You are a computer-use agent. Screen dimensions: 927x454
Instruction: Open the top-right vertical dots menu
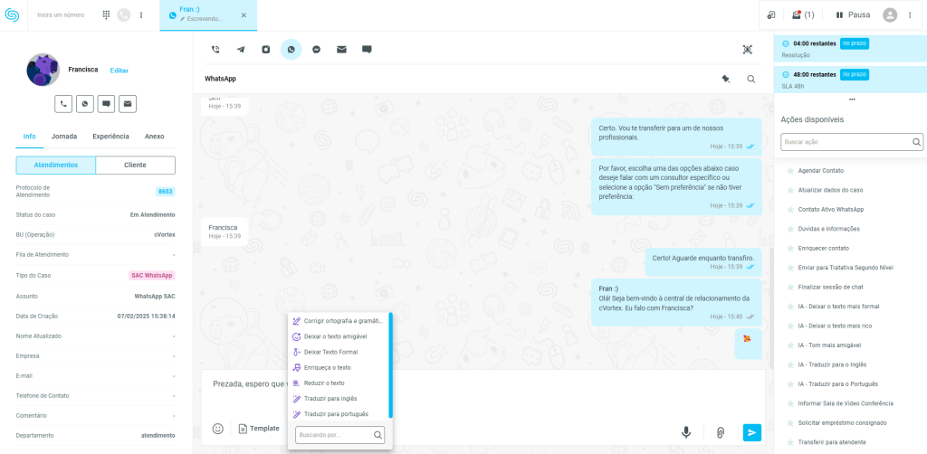(910, 15)
